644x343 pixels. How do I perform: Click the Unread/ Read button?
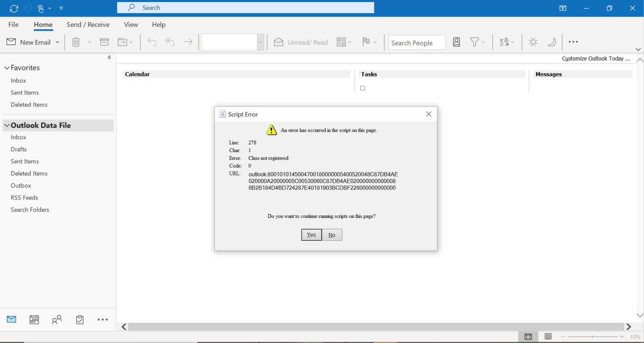(x=300, y=42)
